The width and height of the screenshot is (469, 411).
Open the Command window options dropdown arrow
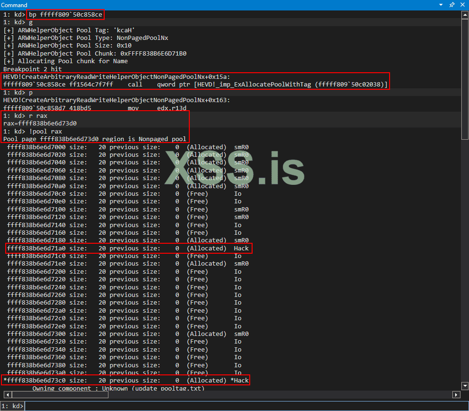(x=441, y=5)
